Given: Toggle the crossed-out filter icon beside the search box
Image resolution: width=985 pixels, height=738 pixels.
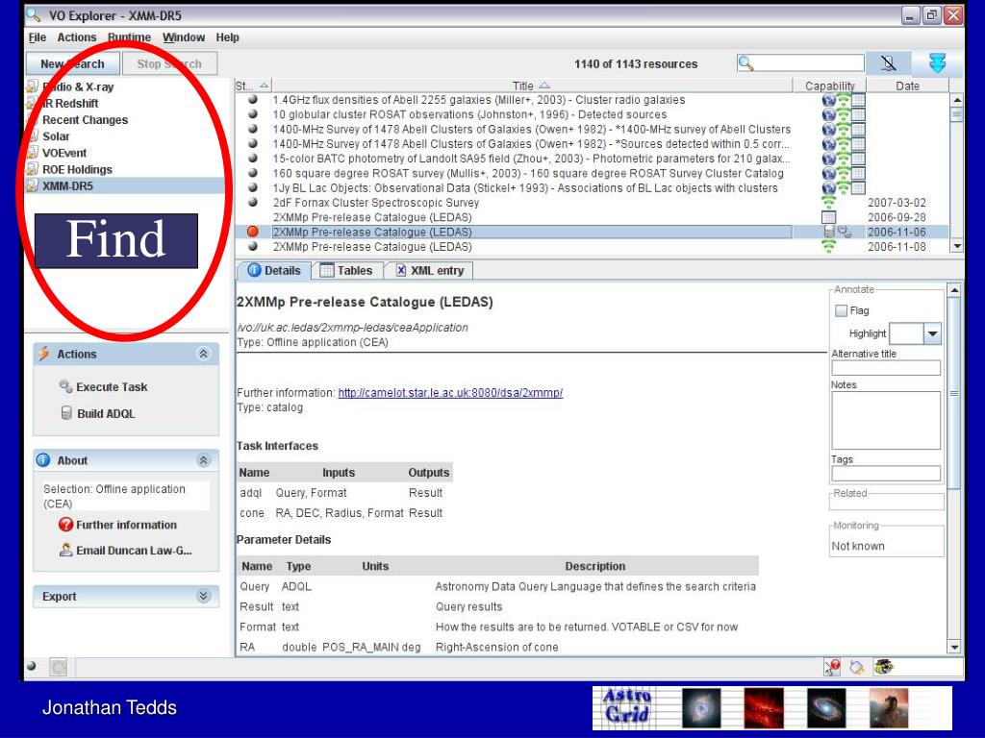Looking at the screenshot, I should pyautogui.click(x=888, y=63).
